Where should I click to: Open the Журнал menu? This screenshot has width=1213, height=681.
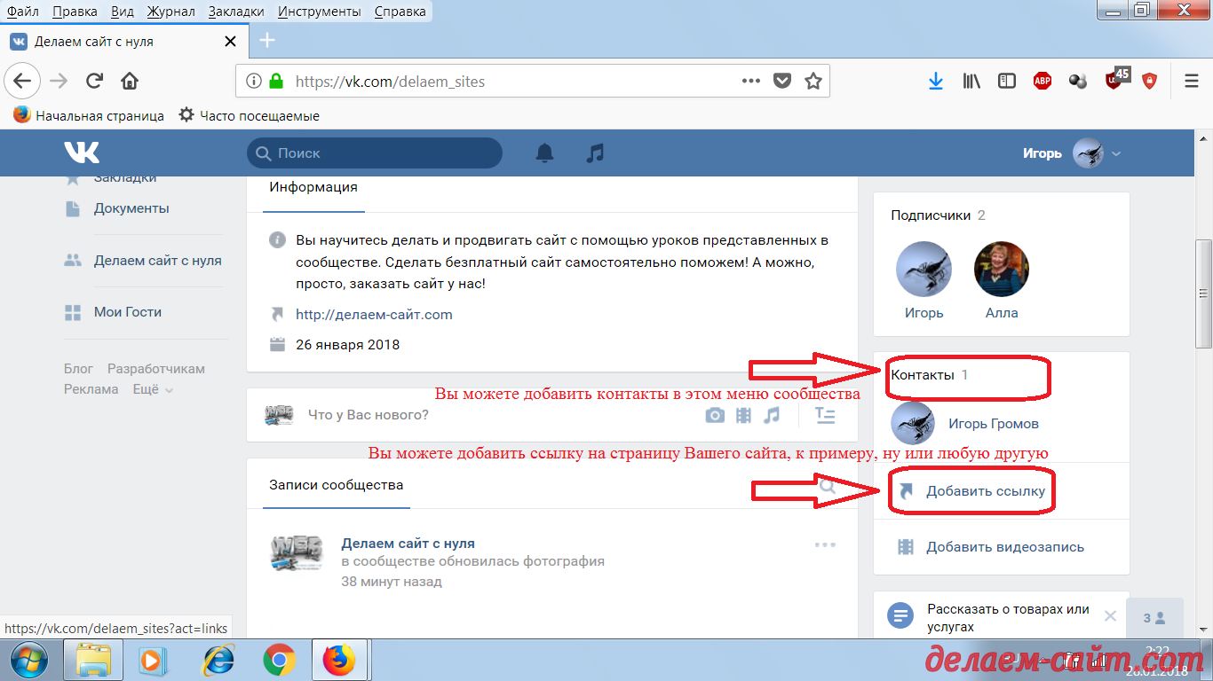click(170, 12)
